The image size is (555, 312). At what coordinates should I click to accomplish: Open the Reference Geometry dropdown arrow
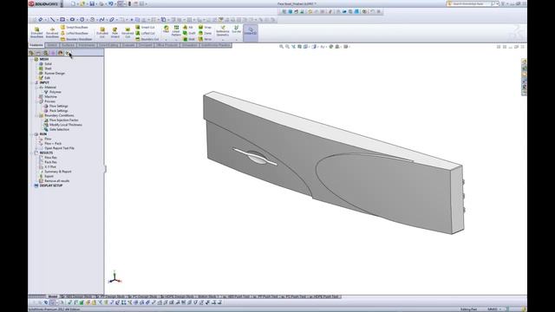pyautogui.click(x=223, y=40)
